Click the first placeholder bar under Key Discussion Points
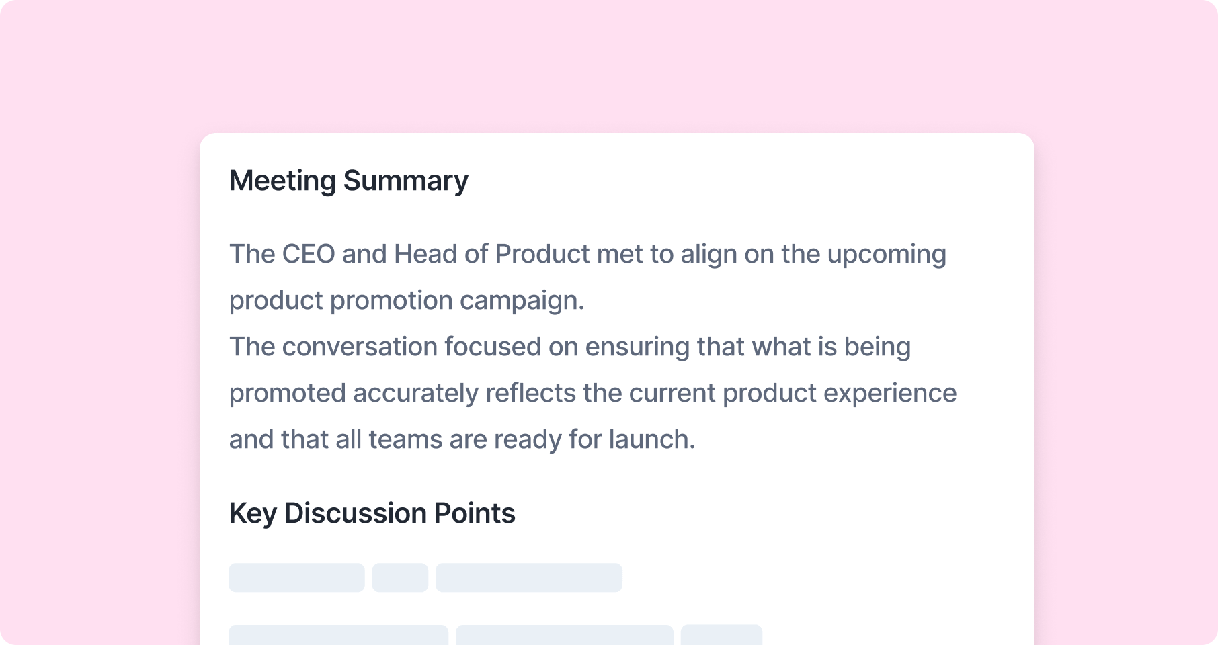Screen dimensions: 1218x645 click(296, 578)
